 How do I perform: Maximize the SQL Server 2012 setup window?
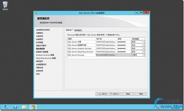[141, 12]
